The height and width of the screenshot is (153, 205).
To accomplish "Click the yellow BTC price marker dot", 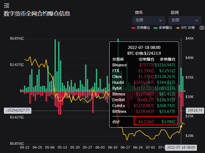I will click(181, 126).
